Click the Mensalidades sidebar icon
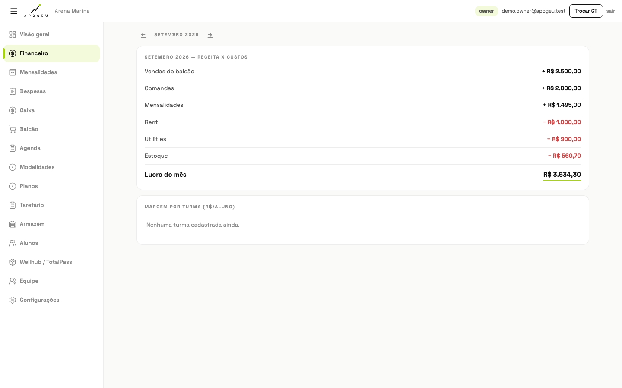 (x=13, y=72)
